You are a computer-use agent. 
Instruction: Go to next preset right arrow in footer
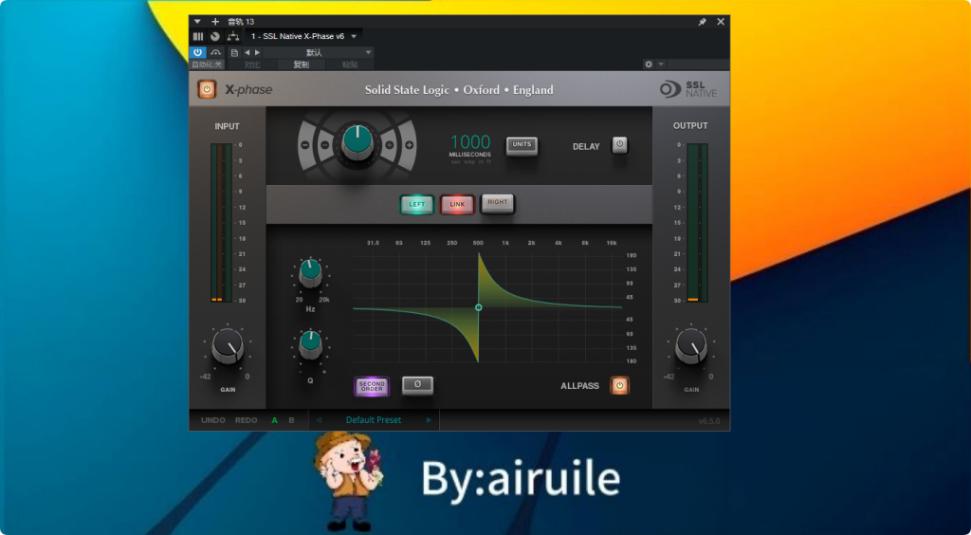[429, 420]
